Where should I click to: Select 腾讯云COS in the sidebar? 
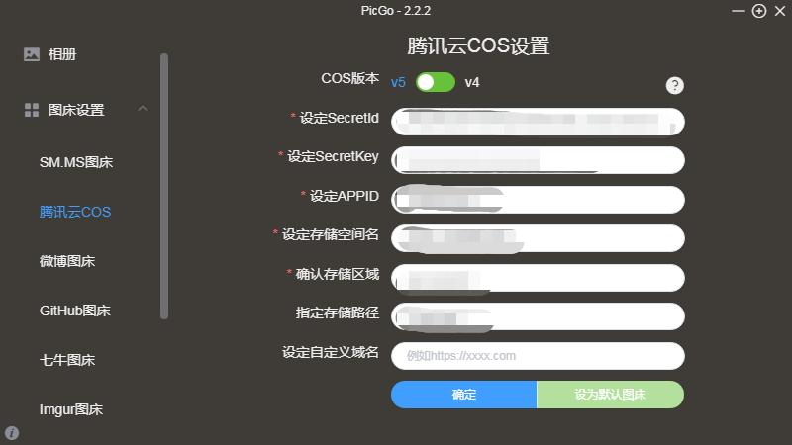75,212
